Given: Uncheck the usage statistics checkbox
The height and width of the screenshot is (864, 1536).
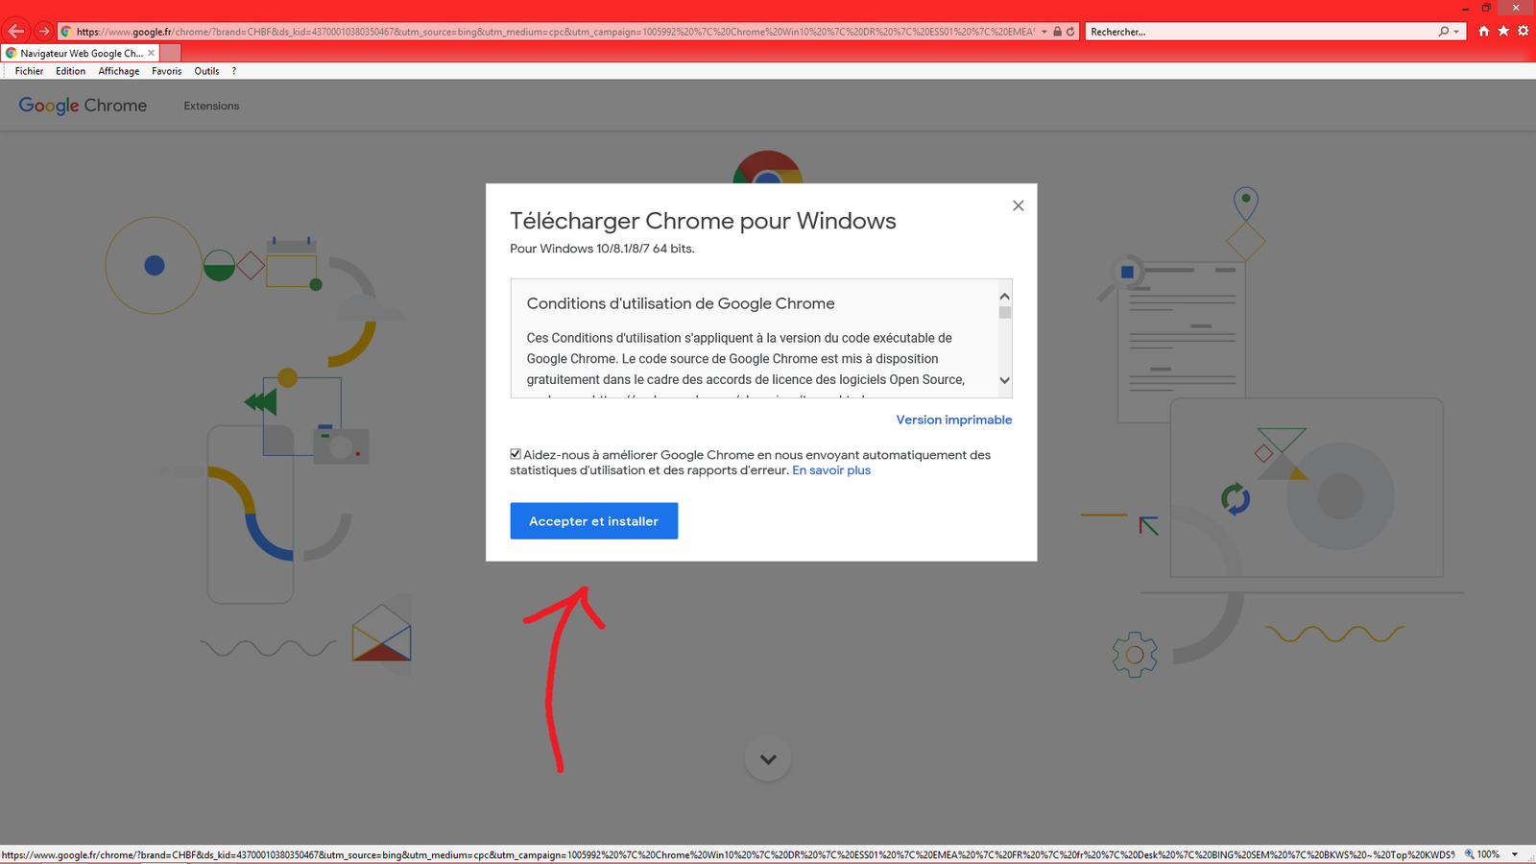Looking at the screenshot, I should click(x=516, y=454).
